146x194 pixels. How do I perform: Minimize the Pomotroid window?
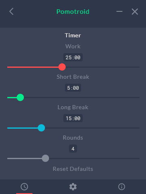(x=119, y=11)
